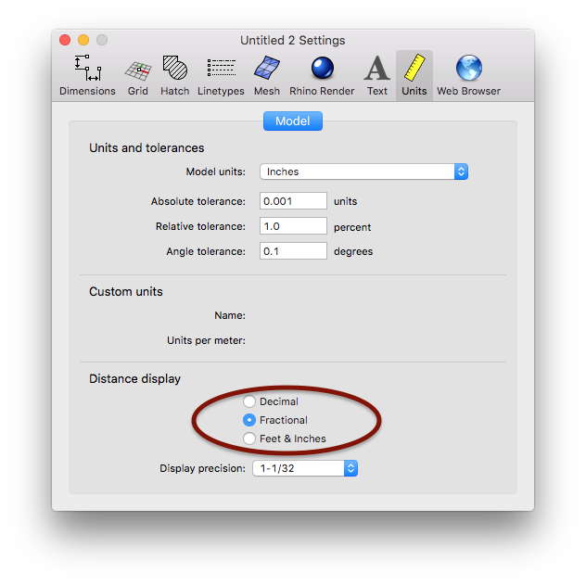Viewport: 586px width, 585px height.
Task: Click the custom units 'Name:' label
Action: (x=230, y=315)
